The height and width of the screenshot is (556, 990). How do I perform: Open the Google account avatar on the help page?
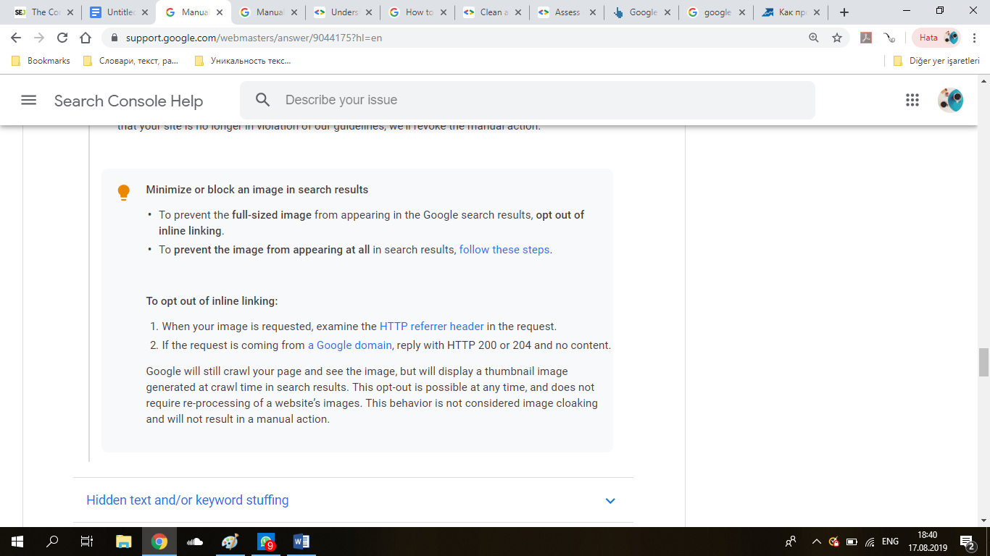click(x=950, y=100)
